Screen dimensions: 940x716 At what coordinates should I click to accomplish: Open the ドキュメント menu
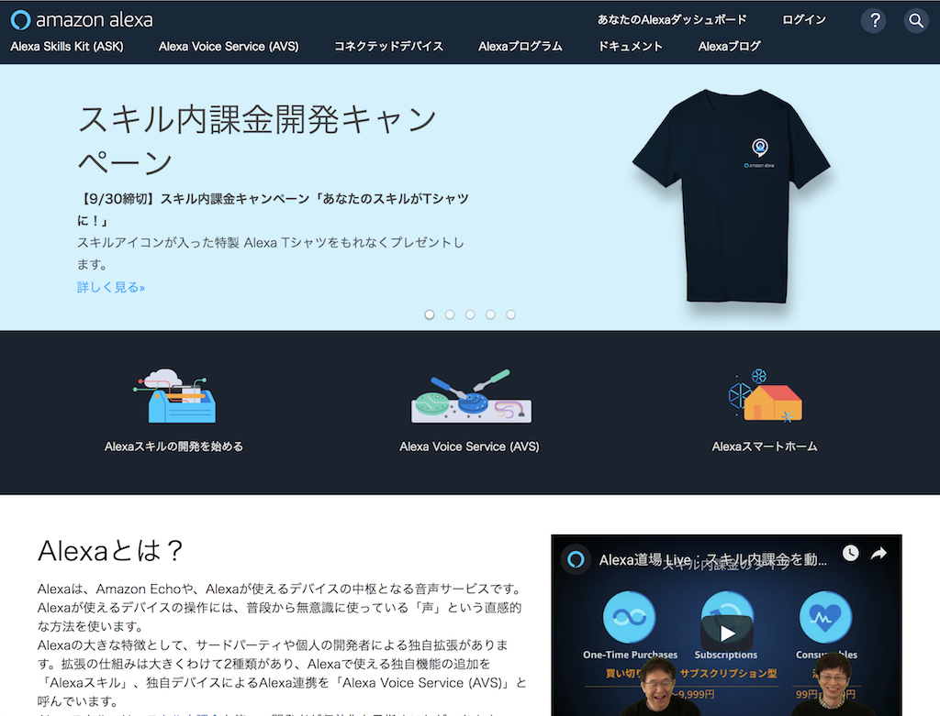pos(630,46)
